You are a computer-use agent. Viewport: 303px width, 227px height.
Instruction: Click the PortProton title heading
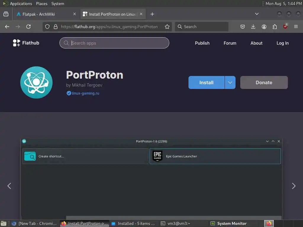point(95,75)
